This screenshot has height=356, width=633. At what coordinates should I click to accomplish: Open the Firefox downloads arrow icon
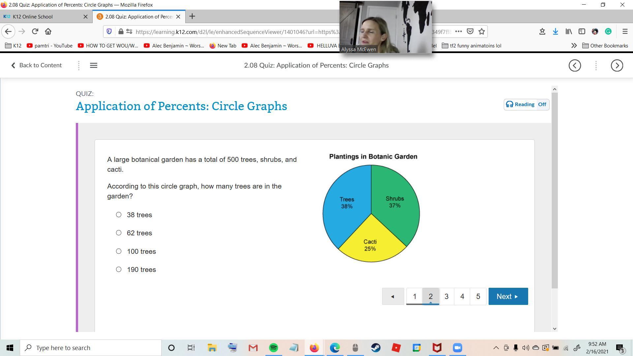[x=556, y=32]
